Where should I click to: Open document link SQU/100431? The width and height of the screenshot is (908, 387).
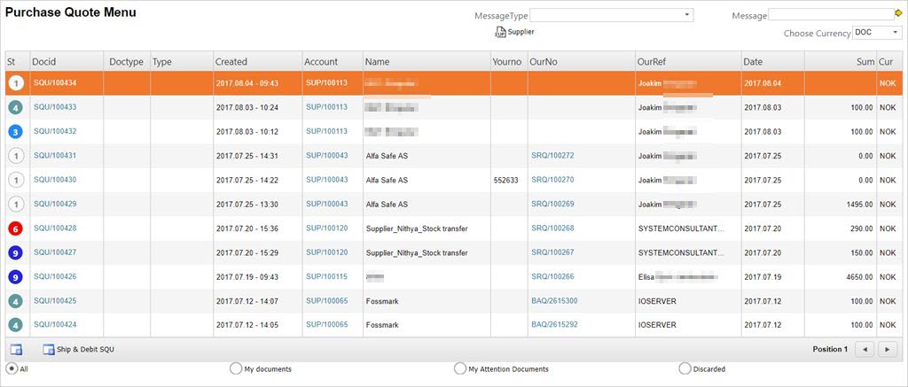click(55, 156)
